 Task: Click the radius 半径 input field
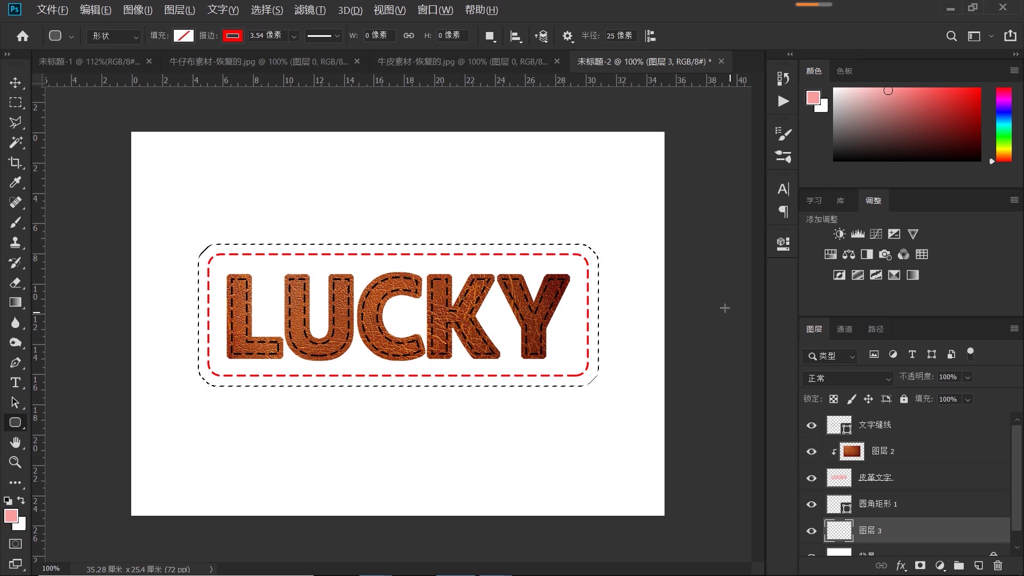(x=619, y=36)
